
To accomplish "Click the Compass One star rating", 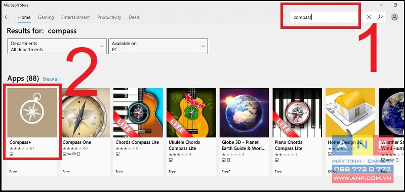I will pyautogui.click(x=72, y=148).
